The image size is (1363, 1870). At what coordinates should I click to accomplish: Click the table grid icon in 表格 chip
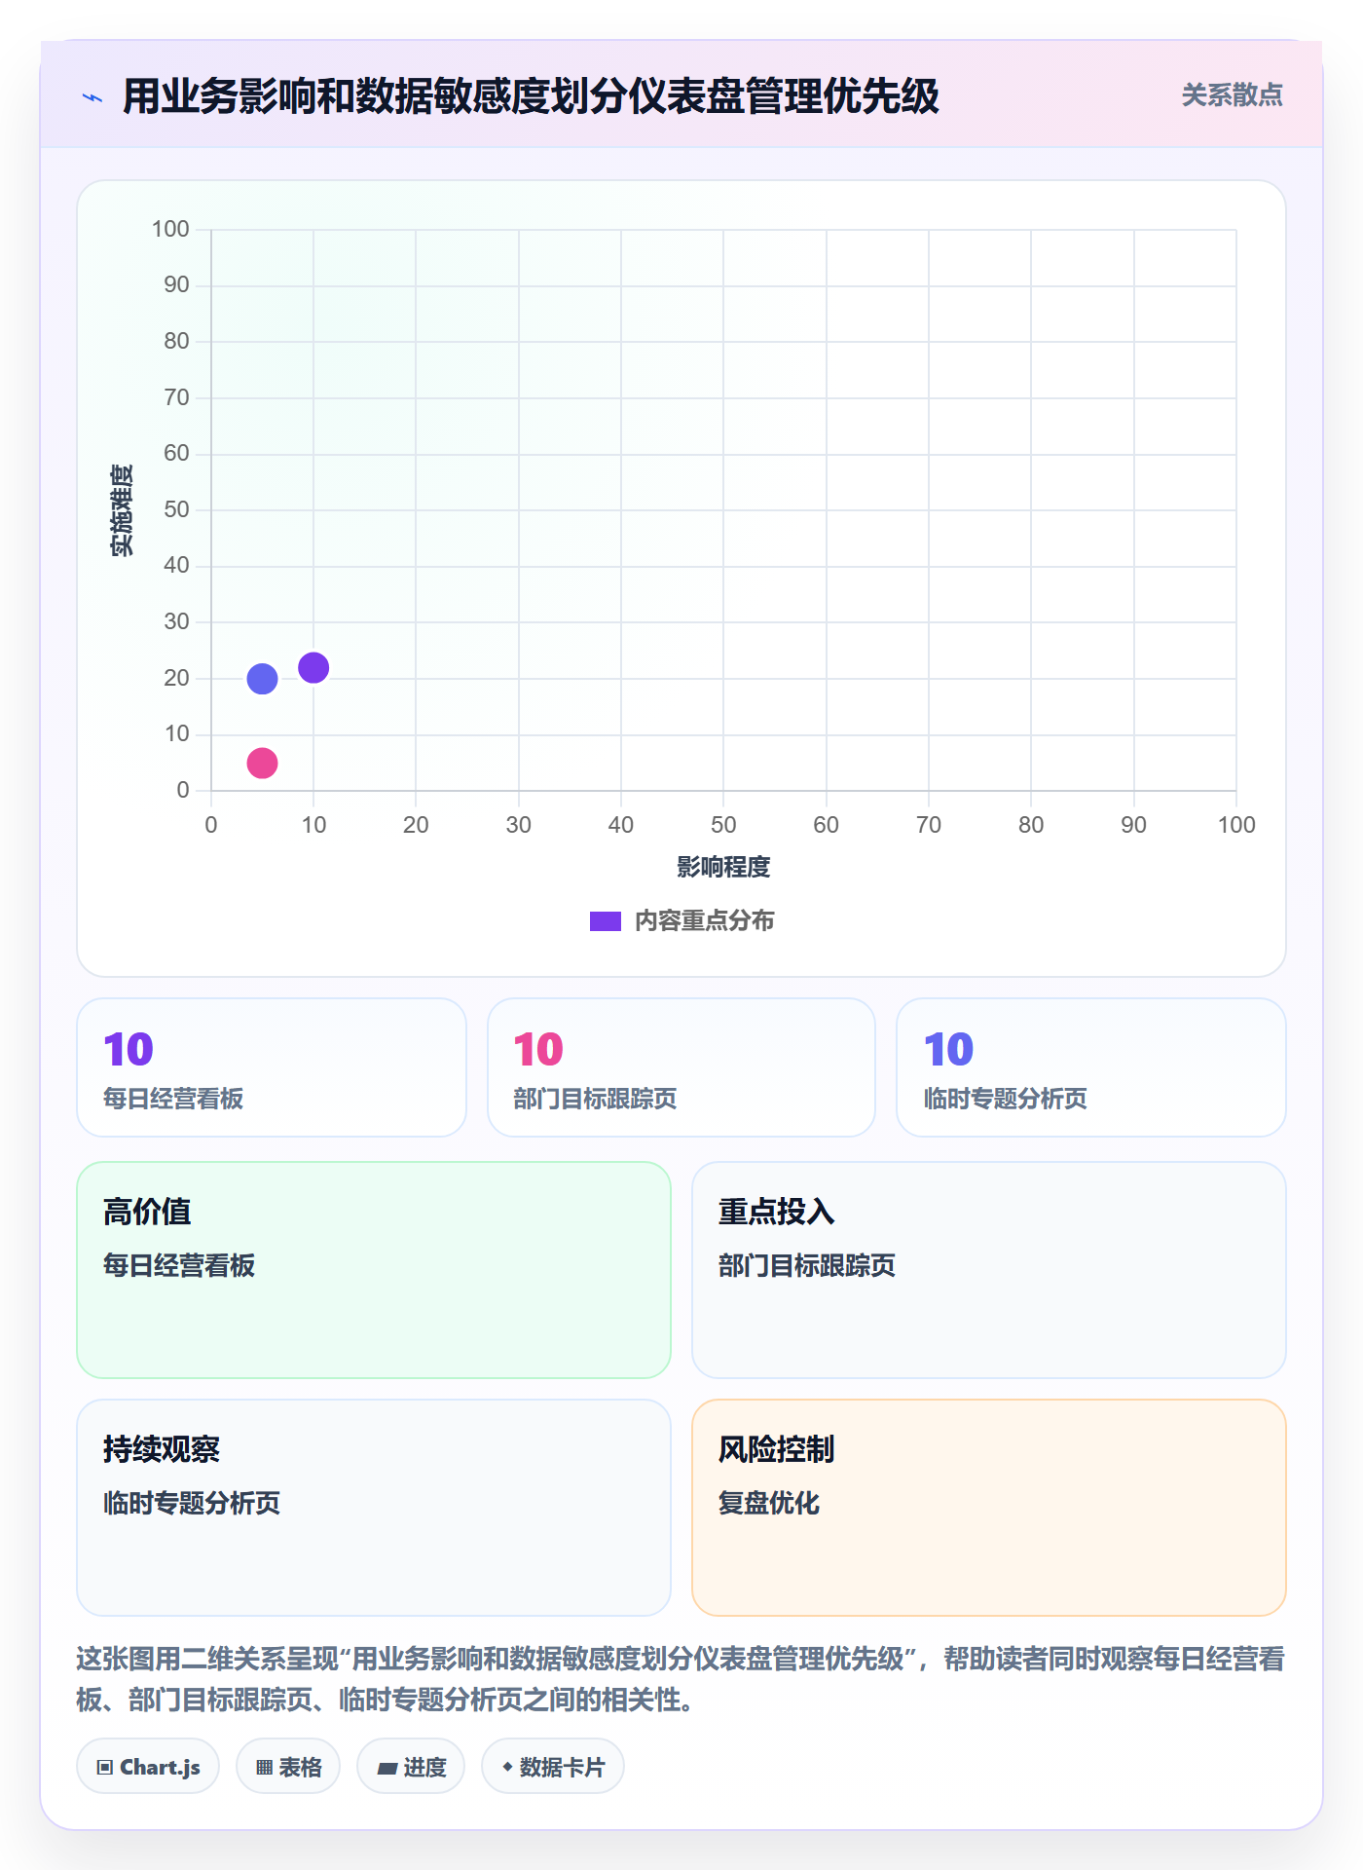pyautogui.click(x=265, y=1768)
